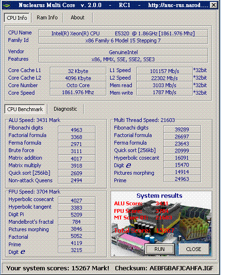Click the Multi Thread Speed 21603 header
This screenshot has height=275, width=241.
point(145,120)
